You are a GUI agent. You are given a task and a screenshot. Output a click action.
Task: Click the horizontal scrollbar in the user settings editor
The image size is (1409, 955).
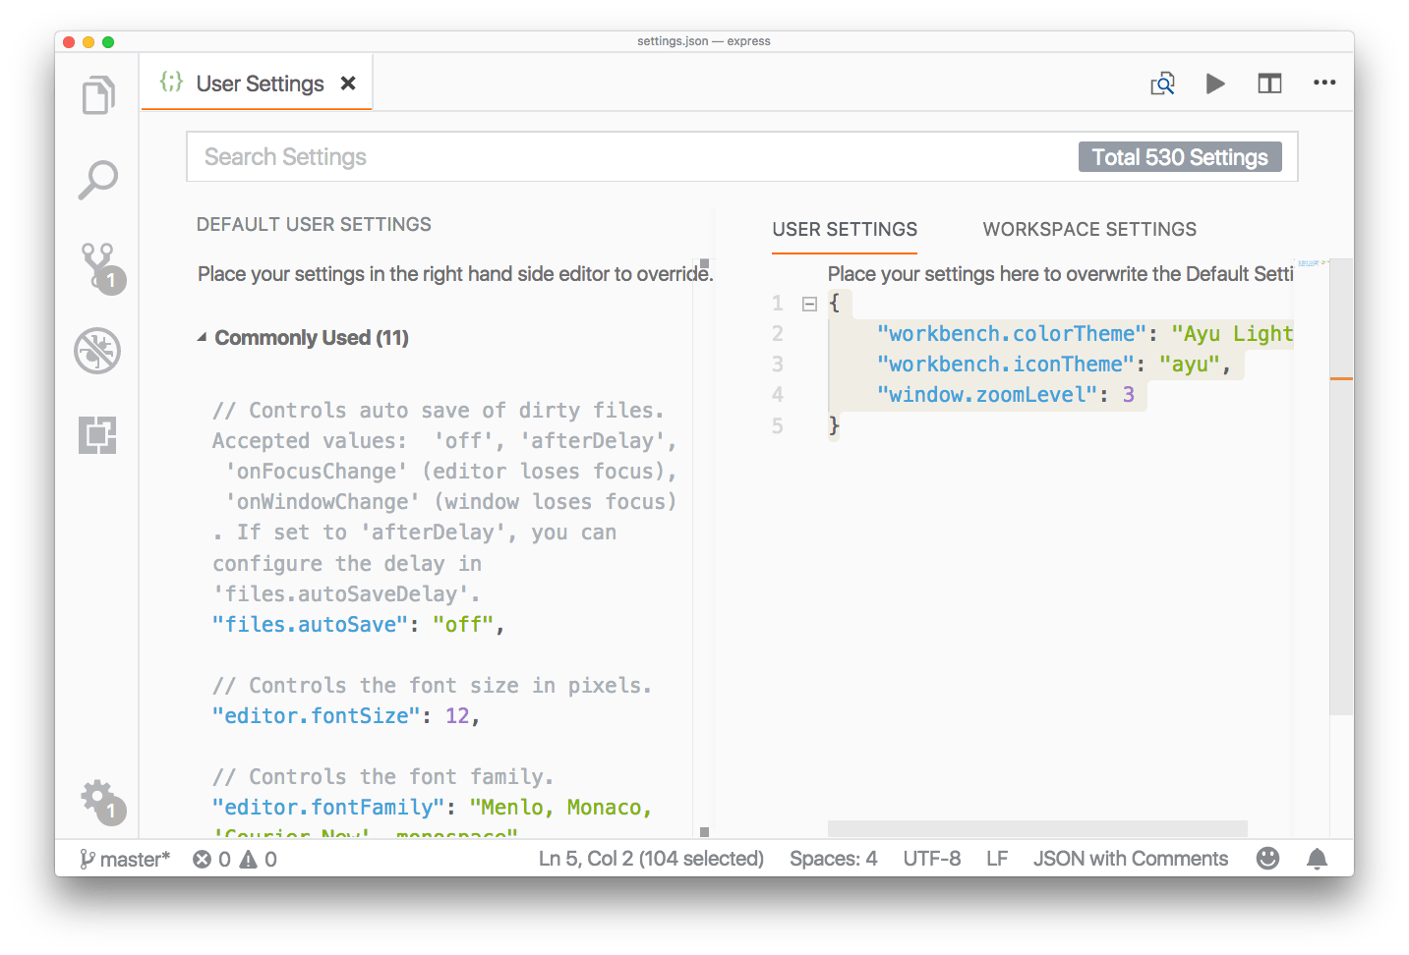[x=1037, y=828]
